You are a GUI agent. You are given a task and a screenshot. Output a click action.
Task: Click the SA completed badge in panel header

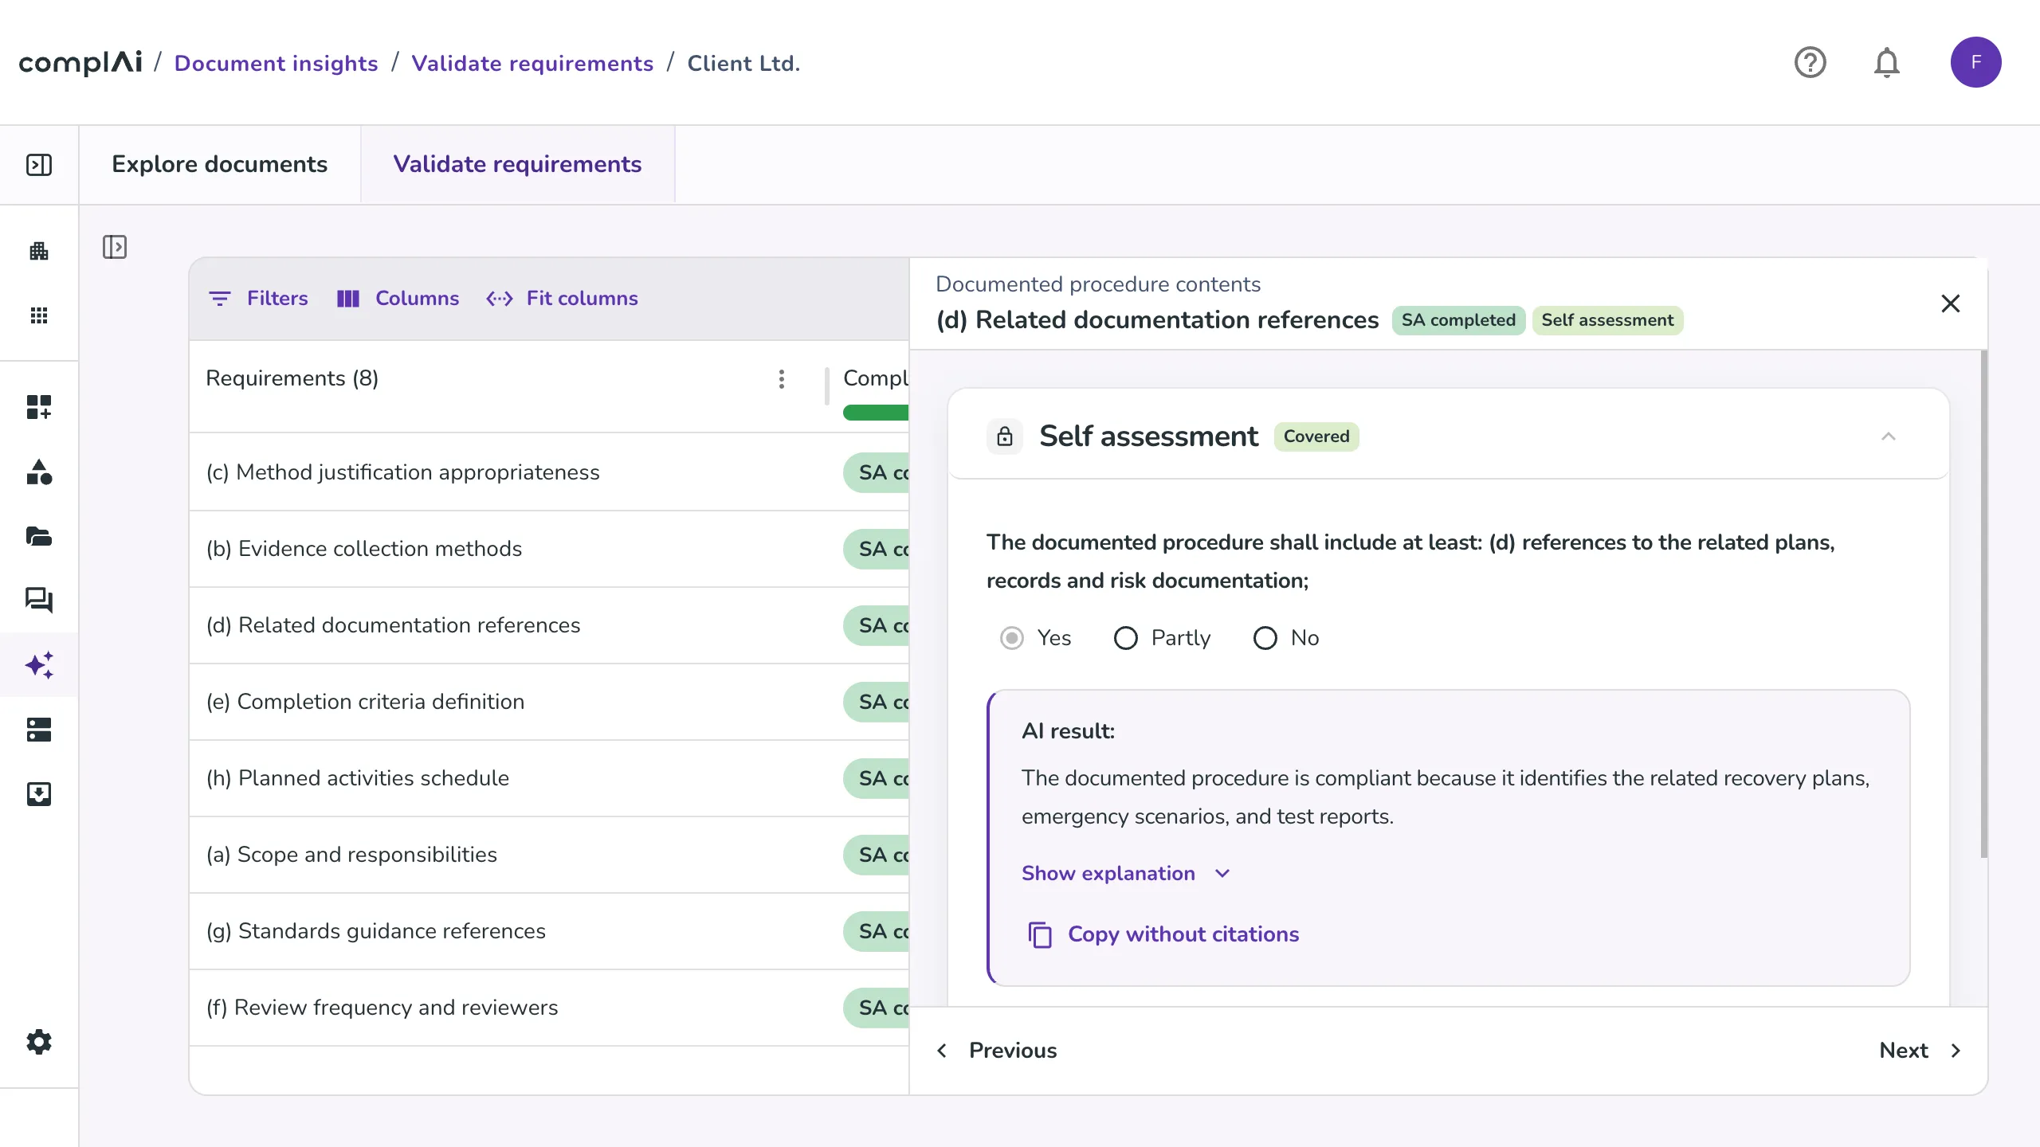[1458, 320]
